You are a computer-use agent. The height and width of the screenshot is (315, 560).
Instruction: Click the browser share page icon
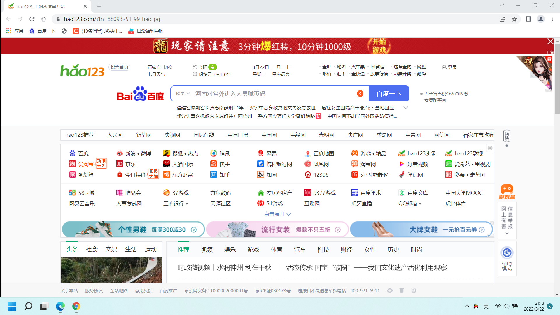point(503,19)
